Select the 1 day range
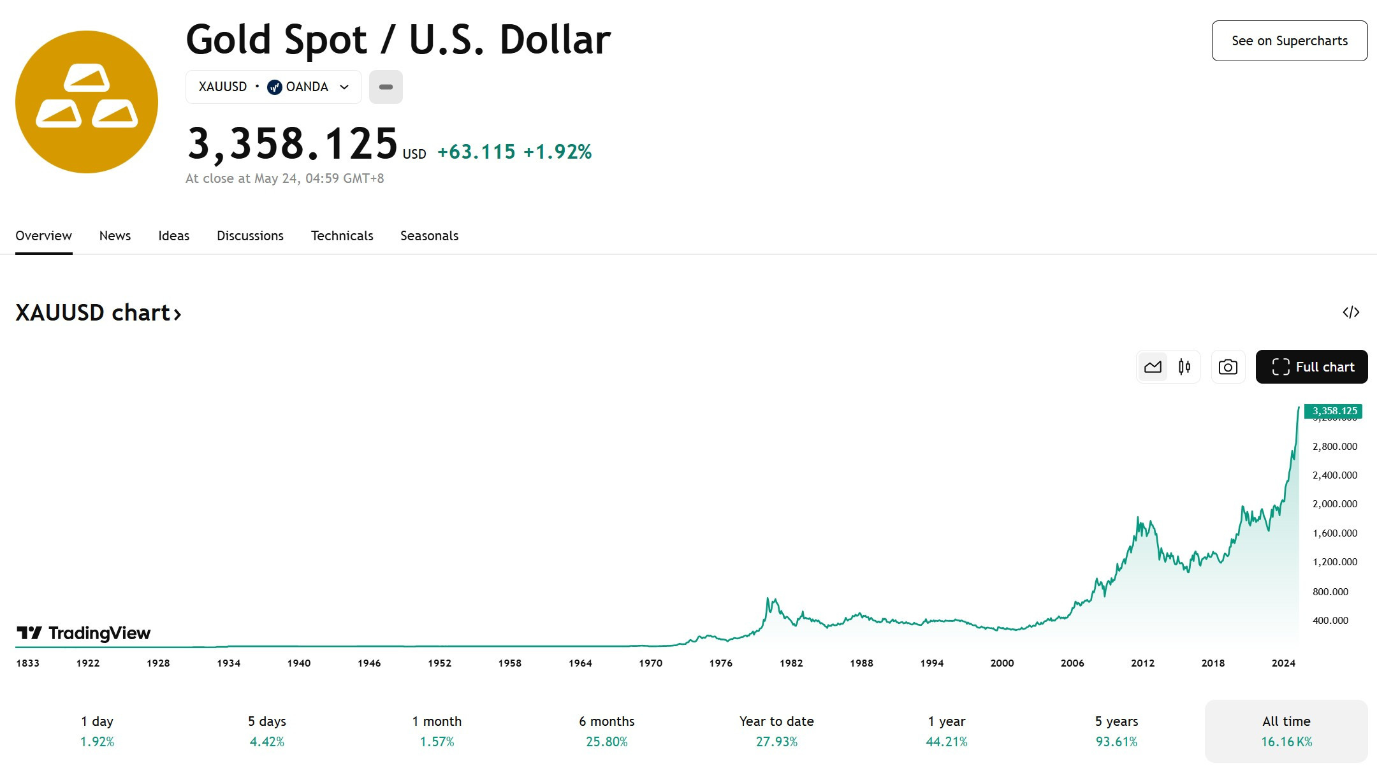 97,731
